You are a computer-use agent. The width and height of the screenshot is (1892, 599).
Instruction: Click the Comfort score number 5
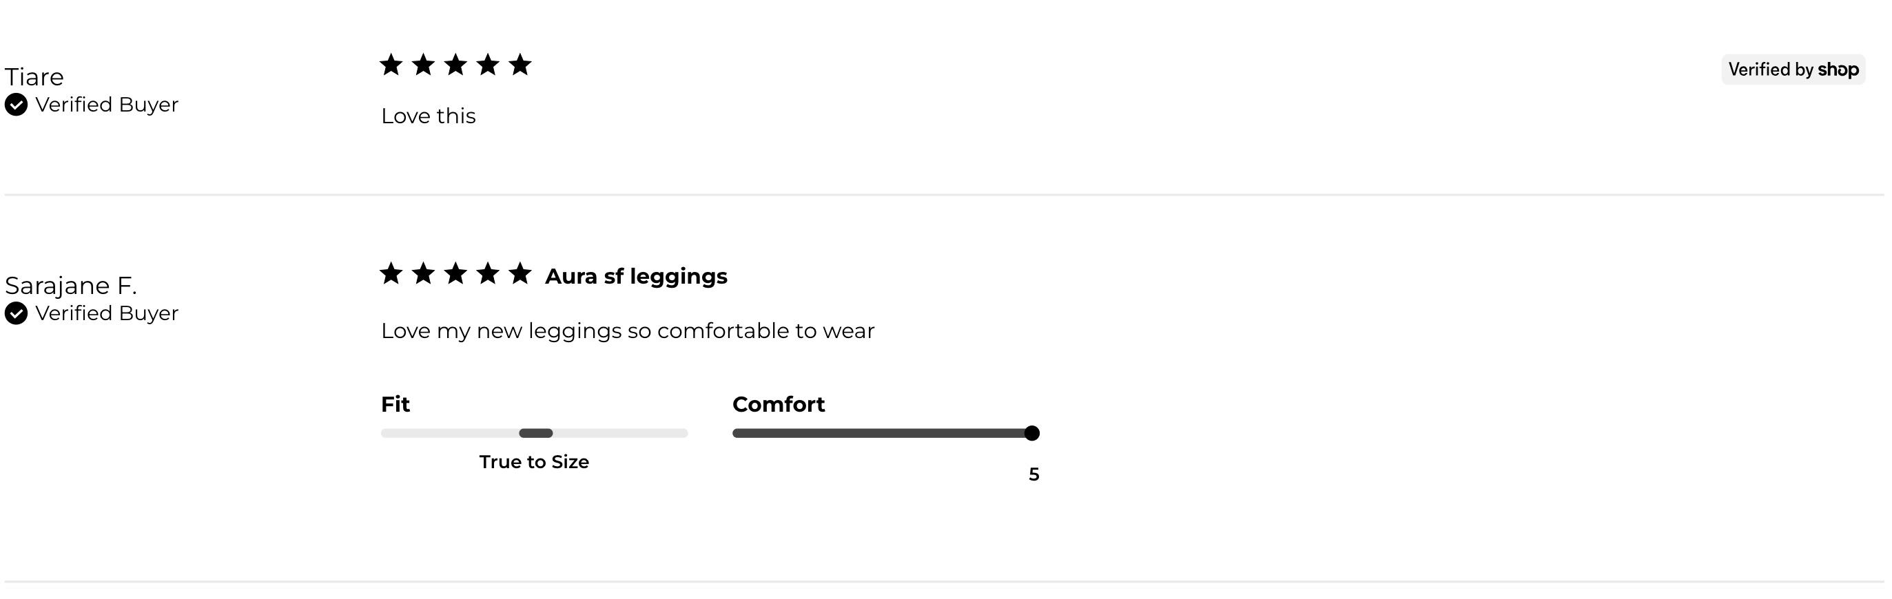click(1034, 474)
